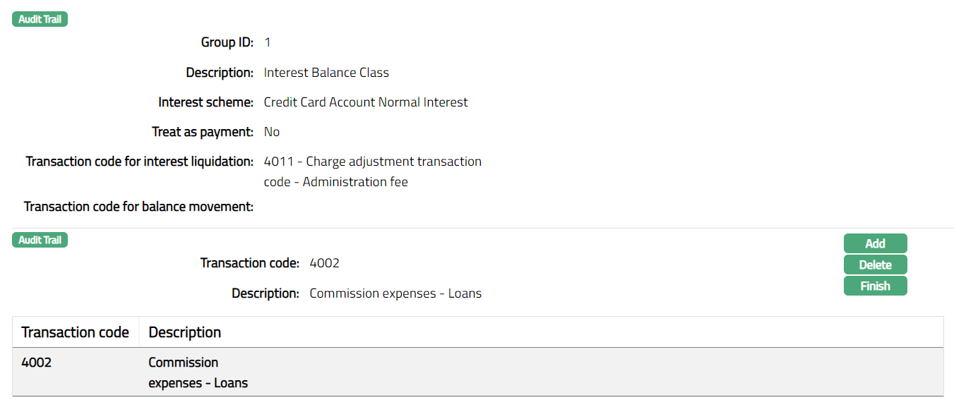The height and width of the screenshot is (407, 954).
Task: Click Credit Card Account Normal Interest value
Action: (x=366, y=102)
